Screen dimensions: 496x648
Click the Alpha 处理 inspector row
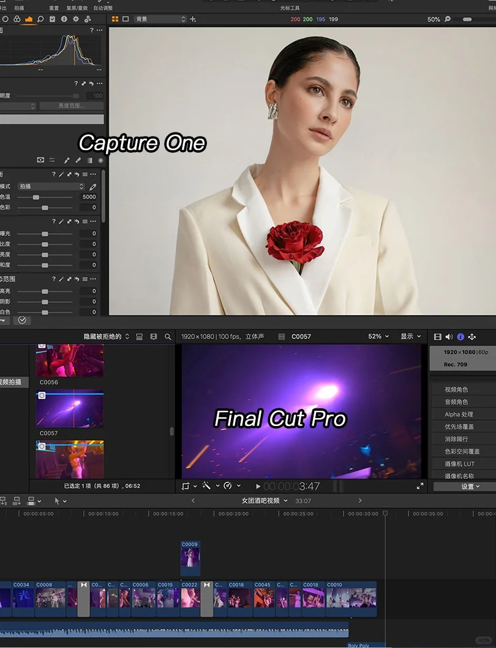(x=464, y=414)
